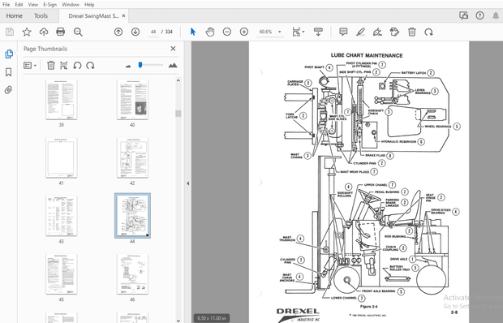Viewport: 503px width, 323px height.
Task: Select page 44 thumbnail
Action: 132,216
